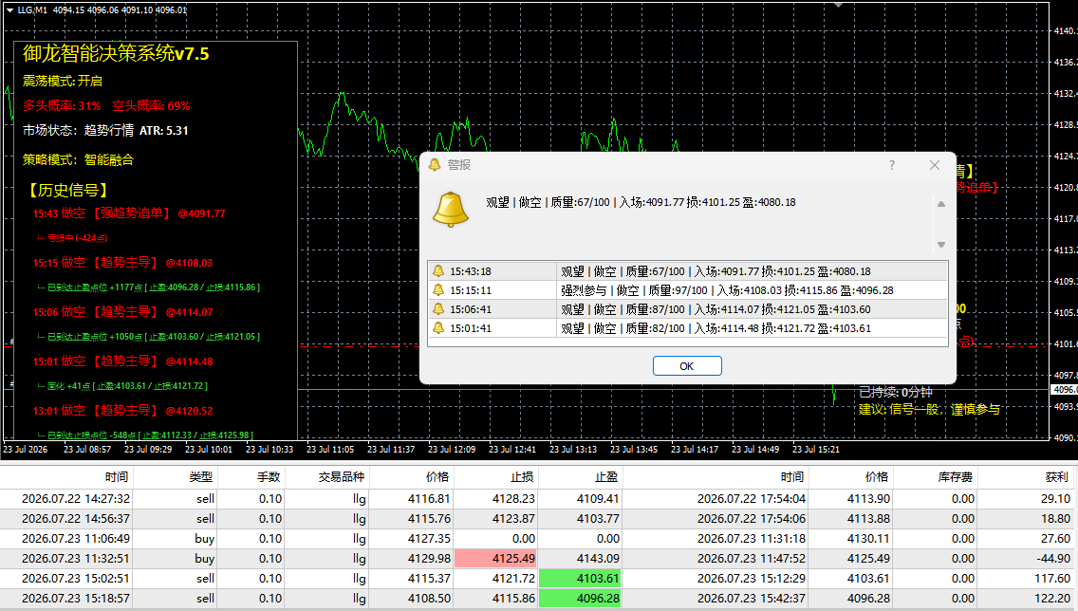
Task: Click the red stop-loss cell 4125.49
Action: [495, 558]
